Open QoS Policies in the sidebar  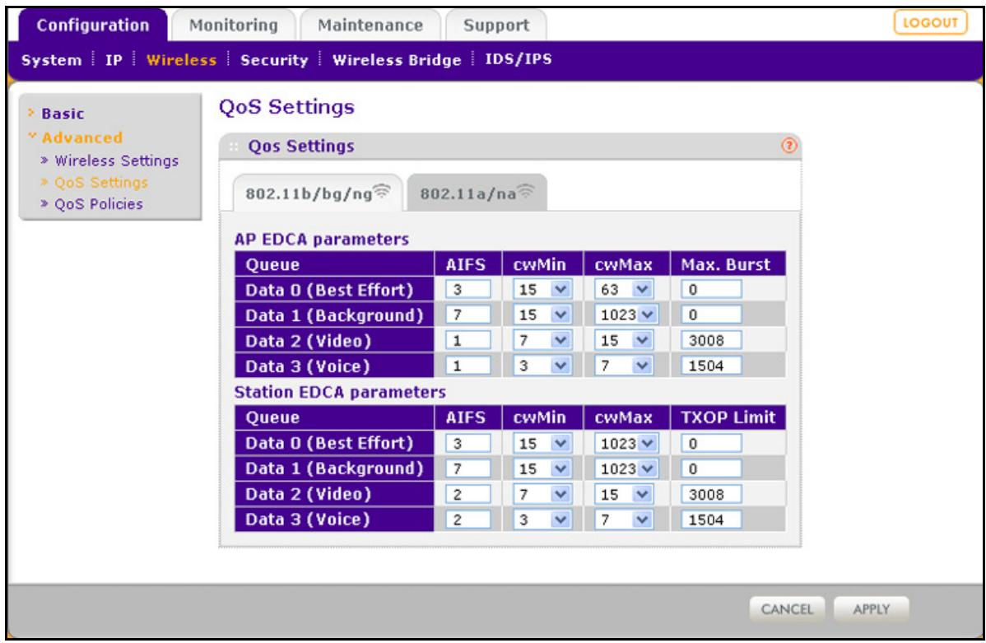click(98, 204)
